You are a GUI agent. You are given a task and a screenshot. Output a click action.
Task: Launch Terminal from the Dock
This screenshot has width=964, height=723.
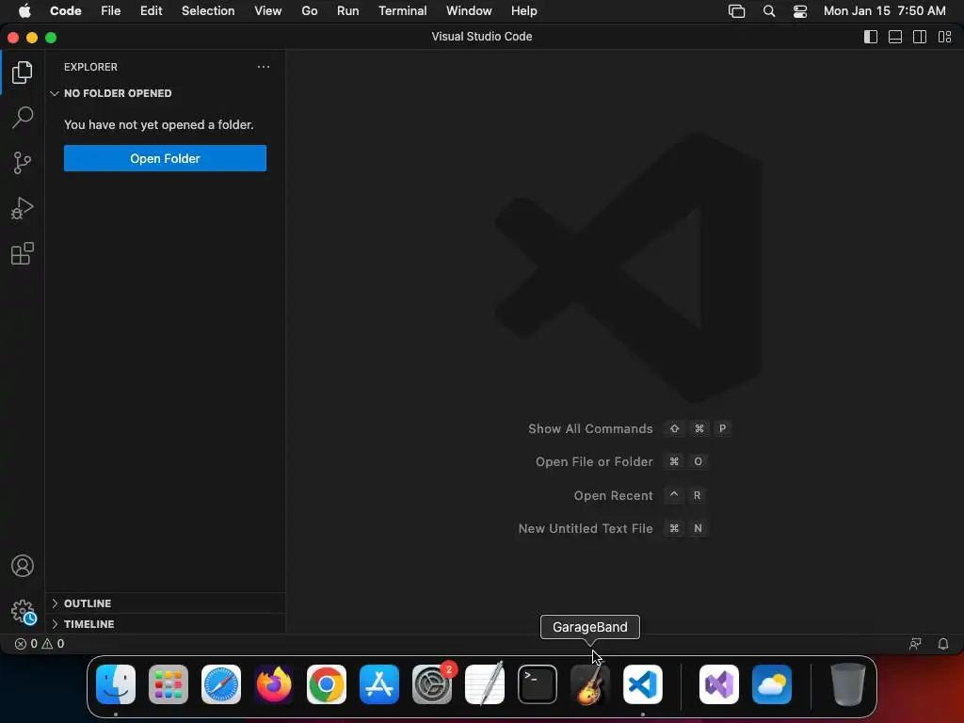(538, 684)
